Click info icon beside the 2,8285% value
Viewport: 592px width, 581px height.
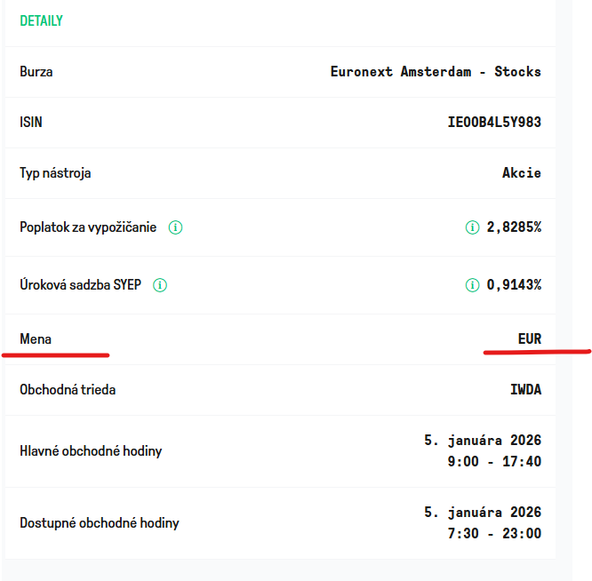click(x=472, y=227)
